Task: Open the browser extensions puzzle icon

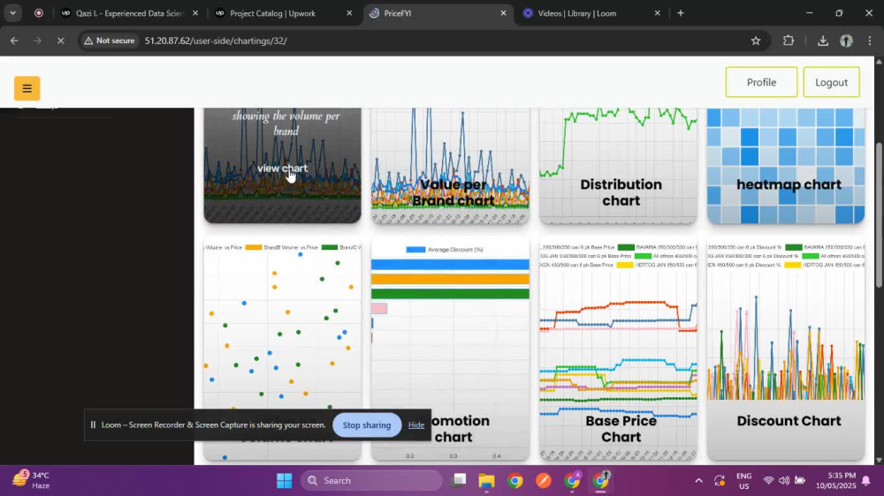Action: [x=789, y=41]
